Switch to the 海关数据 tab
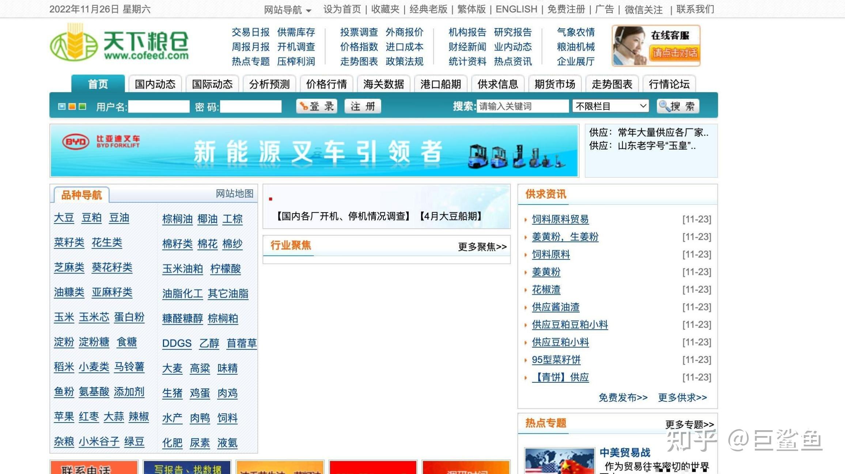Screen dimensions: 845x474 point(383,84)
